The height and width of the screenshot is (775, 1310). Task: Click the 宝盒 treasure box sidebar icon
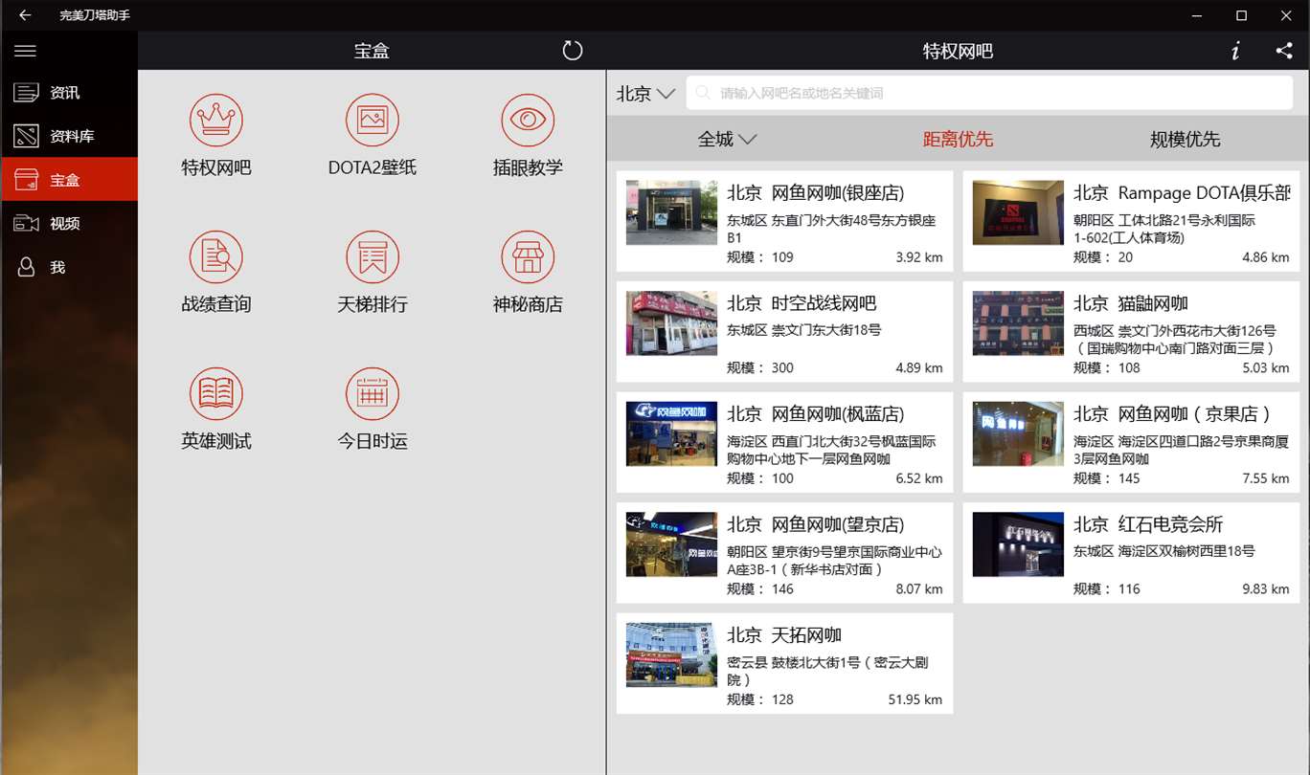pos(26,180)
